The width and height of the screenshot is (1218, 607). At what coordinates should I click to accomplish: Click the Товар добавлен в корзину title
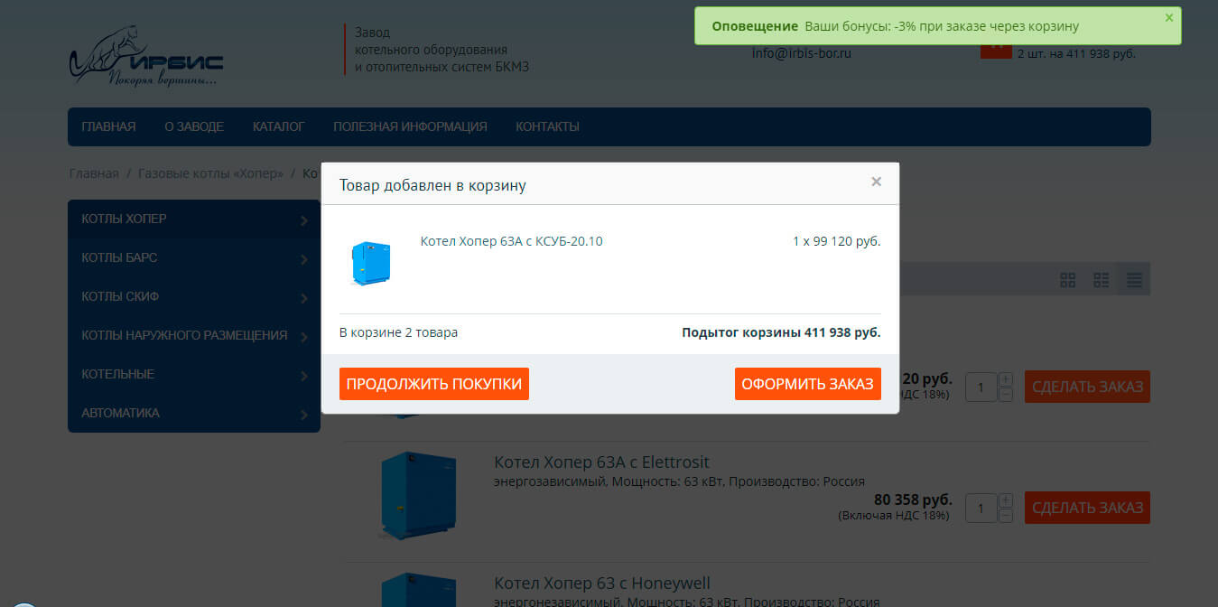click(x=432, y=185)
